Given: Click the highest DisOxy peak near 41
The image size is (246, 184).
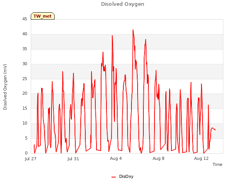Looking at the screenshot, I should 133,30.
